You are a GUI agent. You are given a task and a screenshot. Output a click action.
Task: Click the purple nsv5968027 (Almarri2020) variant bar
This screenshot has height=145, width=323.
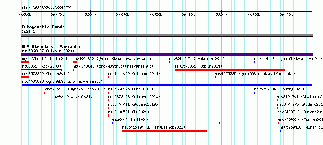coord(167,55)
